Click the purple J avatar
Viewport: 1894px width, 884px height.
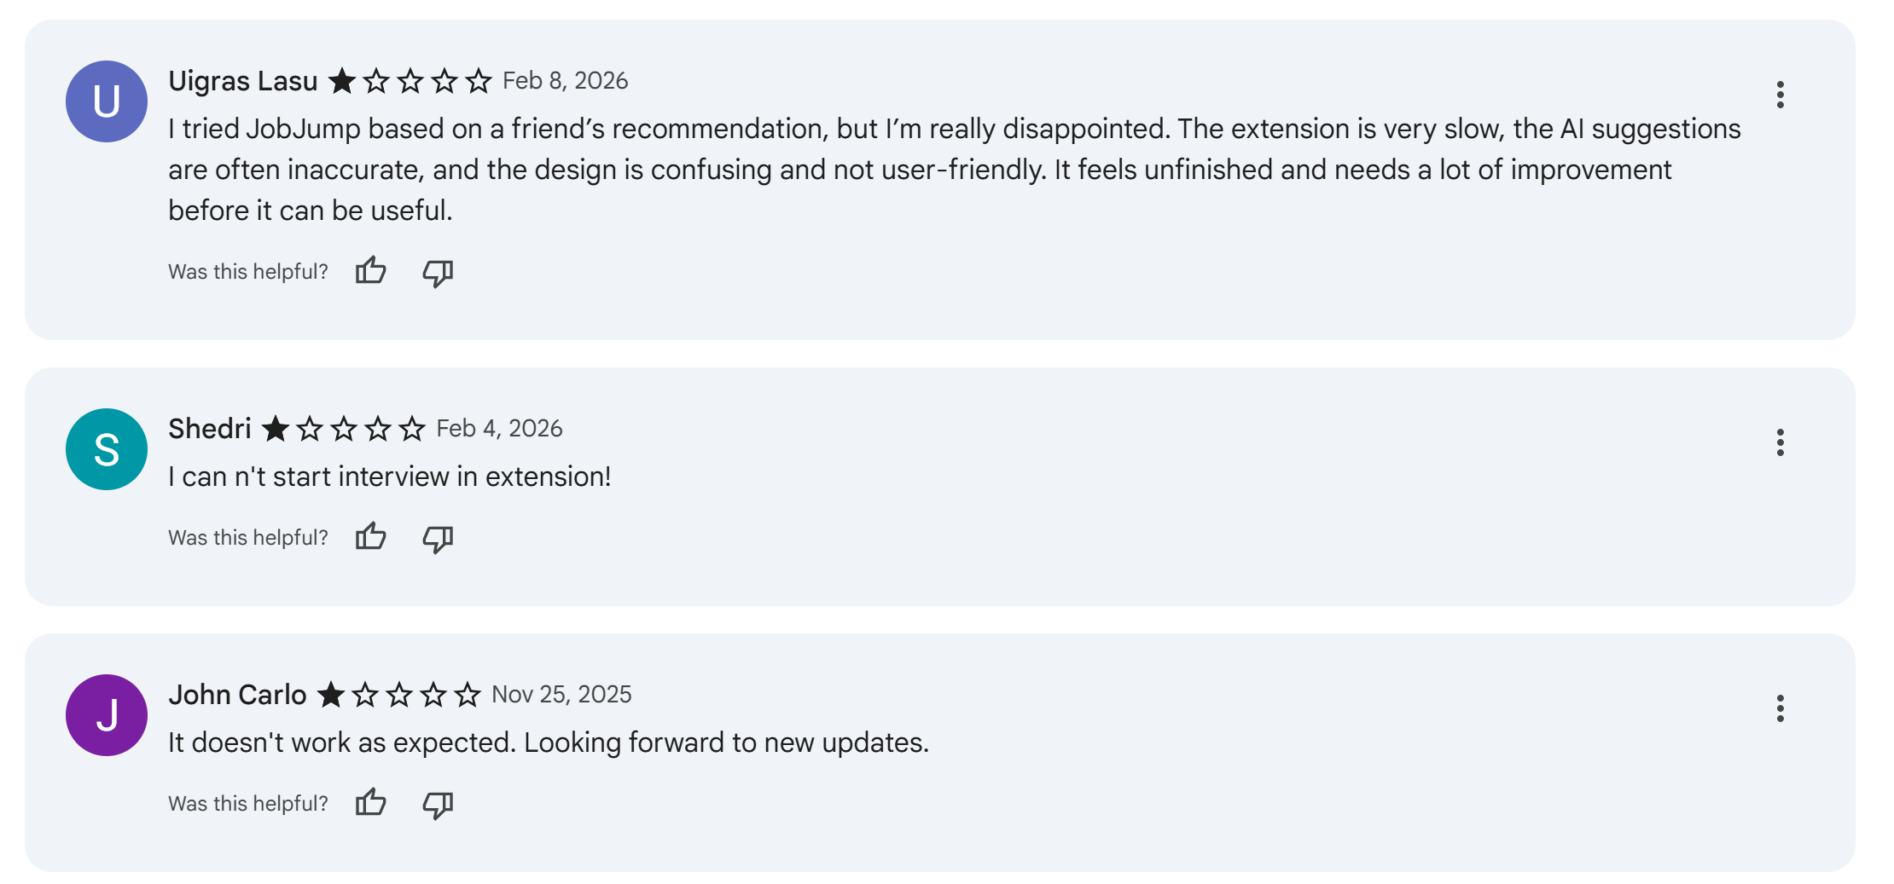click(x=107, y=715)
